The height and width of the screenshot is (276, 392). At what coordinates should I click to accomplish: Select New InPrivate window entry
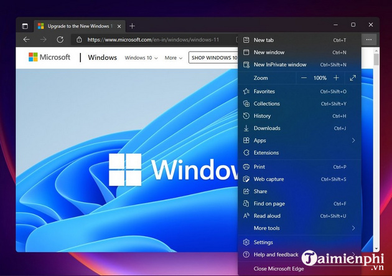tap(299, 65)
